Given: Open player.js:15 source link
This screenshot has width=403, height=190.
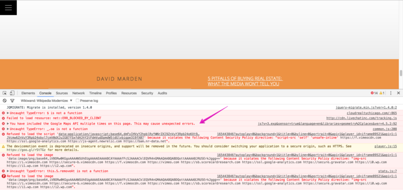Looking at the screenshot, I should click(x=386, y=146).
